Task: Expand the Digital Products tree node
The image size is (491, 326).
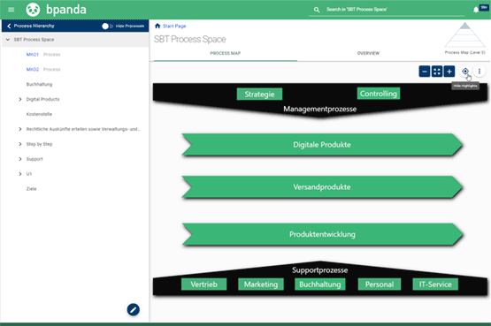Action: point(20,100)
